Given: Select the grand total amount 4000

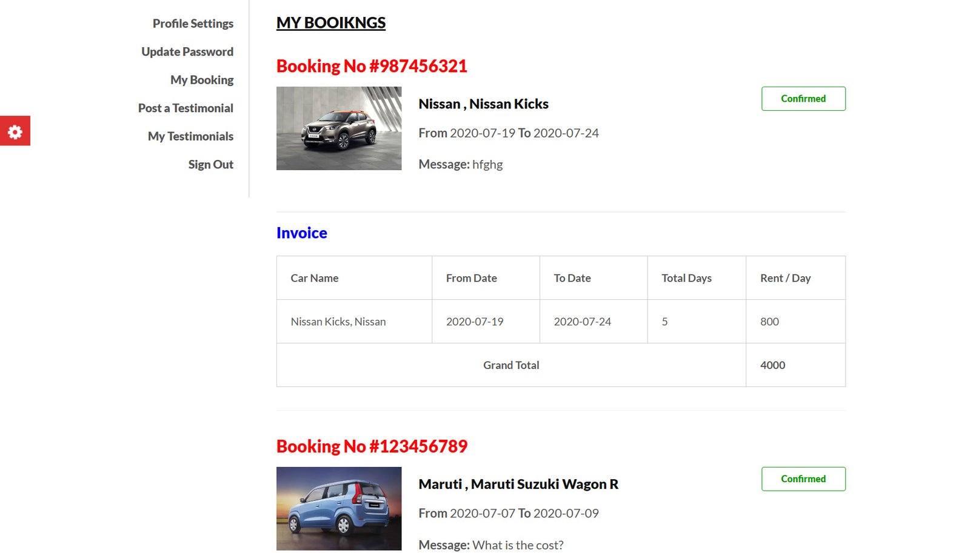Looking at the screenshot, I should [x=795, y=365].
